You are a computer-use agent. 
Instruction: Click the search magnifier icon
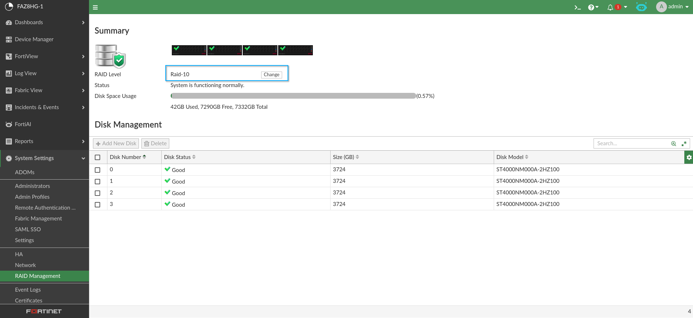673,143
